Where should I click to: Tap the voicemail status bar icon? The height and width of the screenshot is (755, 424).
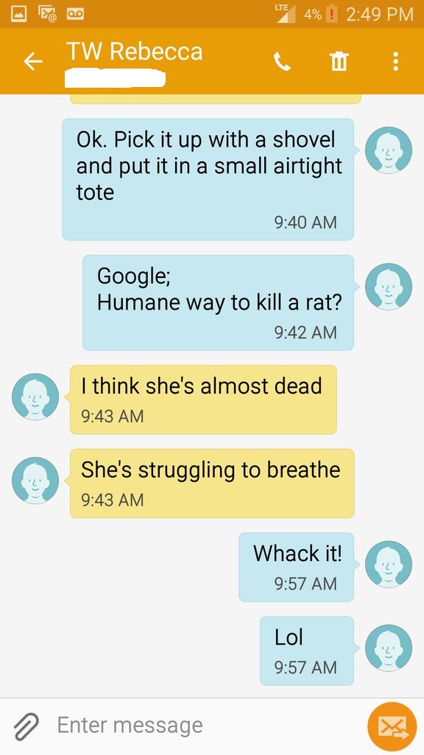pyautogui.click(x=74, y=14)
